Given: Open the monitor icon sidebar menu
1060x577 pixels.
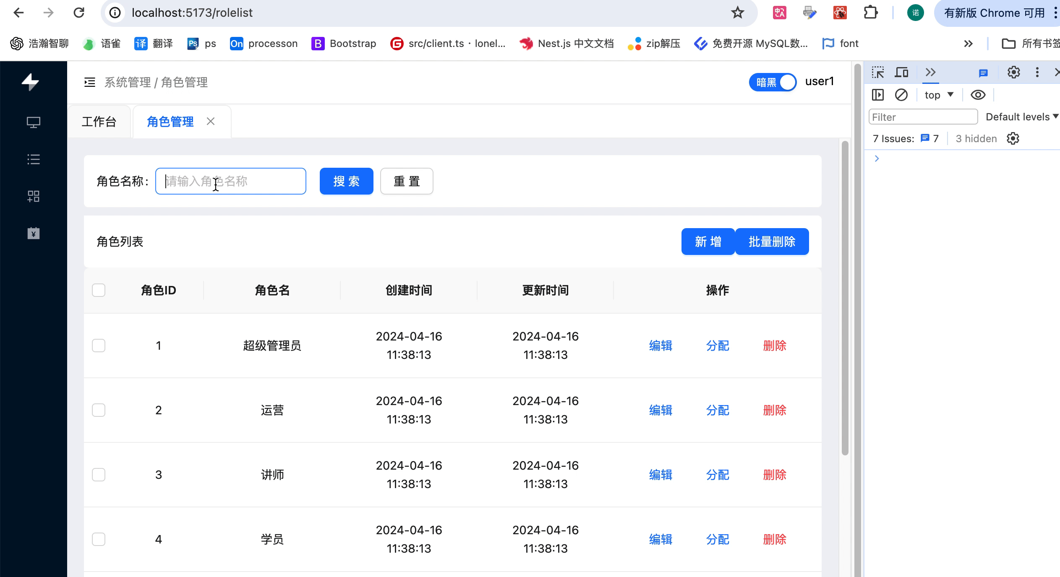Looking at the screenshot, I should pyautogui.click(x=34, y=122).
